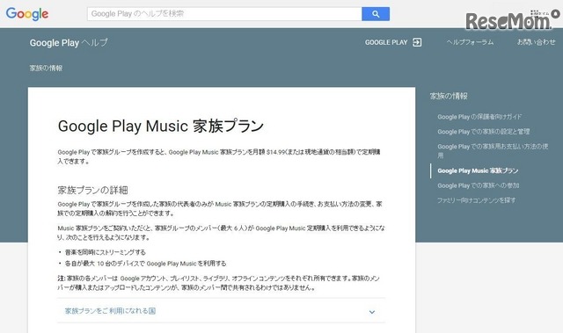
Task: Click the chevron beside 家族プランをご利用になれる国
Action: [372, 312]
